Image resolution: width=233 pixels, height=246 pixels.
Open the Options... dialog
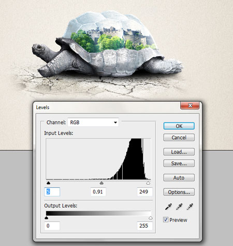point(179,192)
